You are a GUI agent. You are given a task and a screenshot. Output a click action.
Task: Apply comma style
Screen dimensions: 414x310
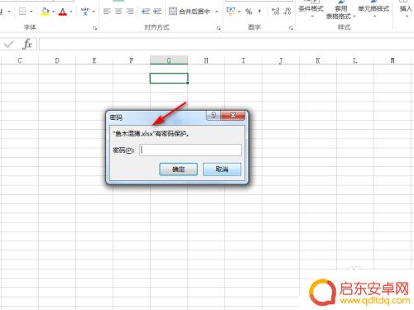pyautogui.click(x=260, y=12)
